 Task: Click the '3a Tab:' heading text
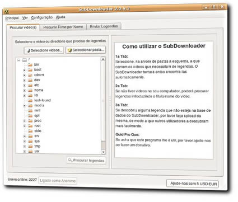122,105
